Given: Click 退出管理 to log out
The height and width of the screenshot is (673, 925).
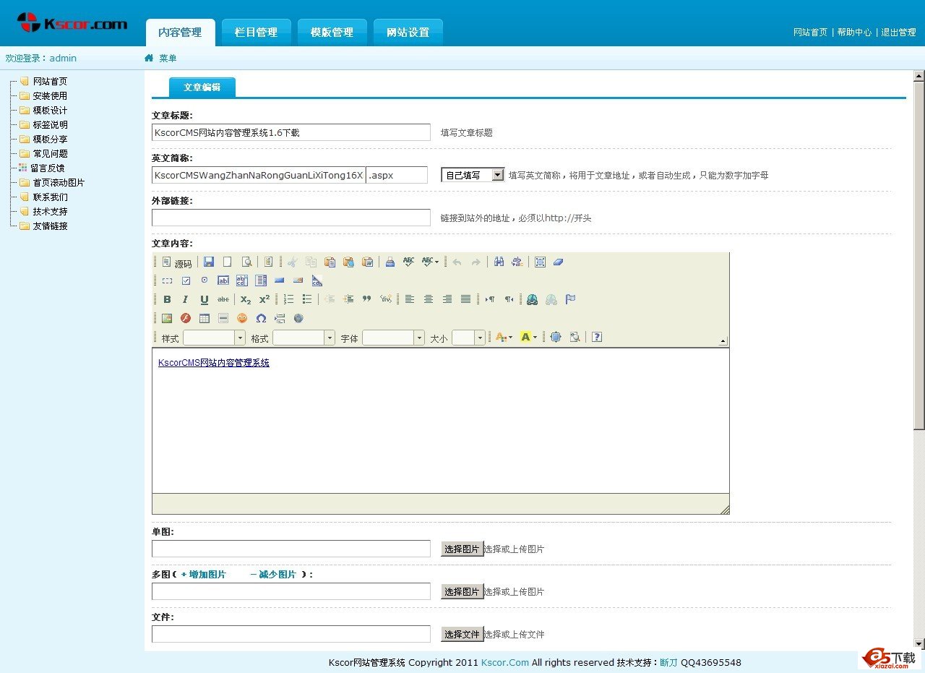Looking at the screenshot, I should tap(898, 33).
